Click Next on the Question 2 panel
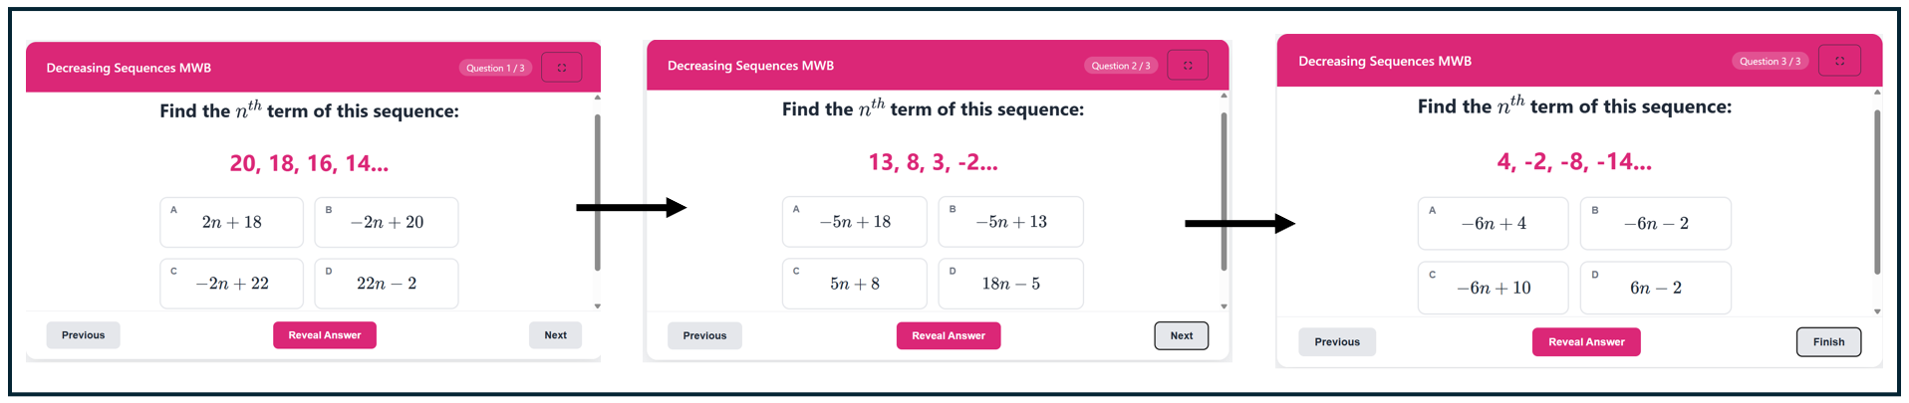 (1182, 335)
